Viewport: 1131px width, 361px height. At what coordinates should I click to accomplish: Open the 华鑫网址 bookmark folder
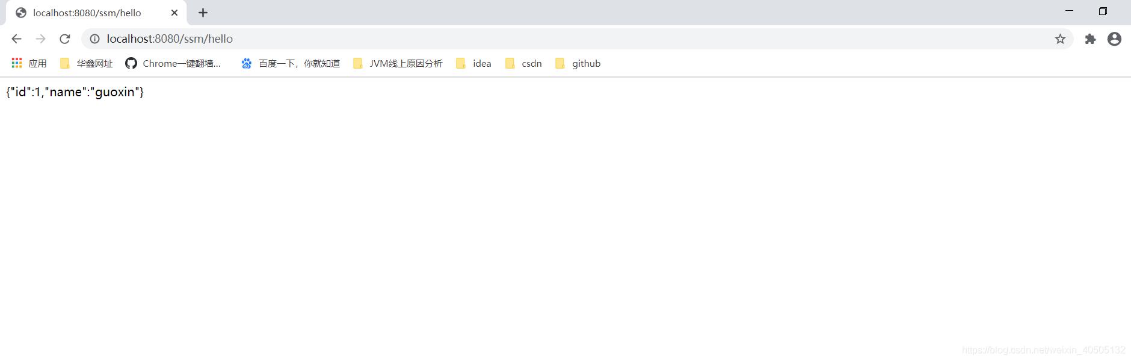pos(87,63)
